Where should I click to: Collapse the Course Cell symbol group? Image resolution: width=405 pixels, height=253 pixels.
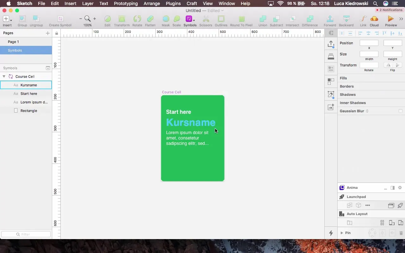point(4,77)
